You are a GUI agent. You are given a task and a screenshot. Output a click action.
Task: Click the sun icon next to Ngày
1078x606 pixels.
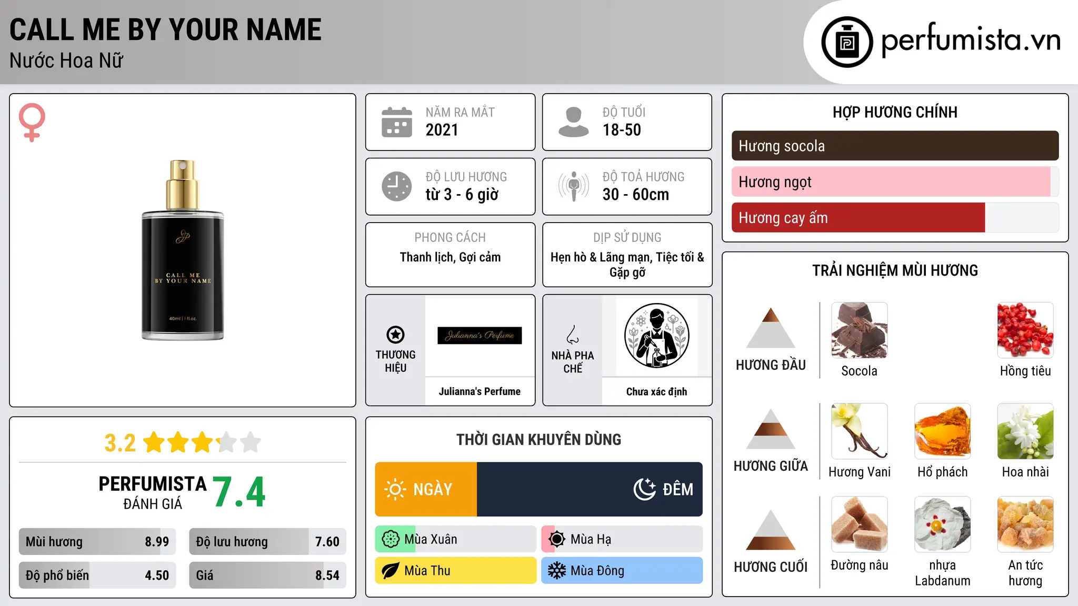point(395,489)
